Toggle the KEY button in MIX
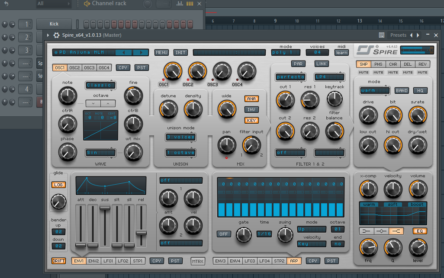Viewport: 444px width, 278px height. tap(251, 121)
